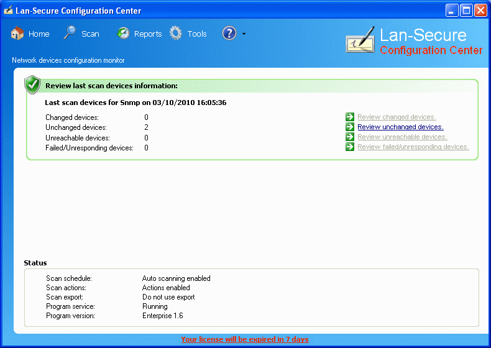
Task: Click the Lan-Secure logo notepad icon
Action: coord(360,40)
